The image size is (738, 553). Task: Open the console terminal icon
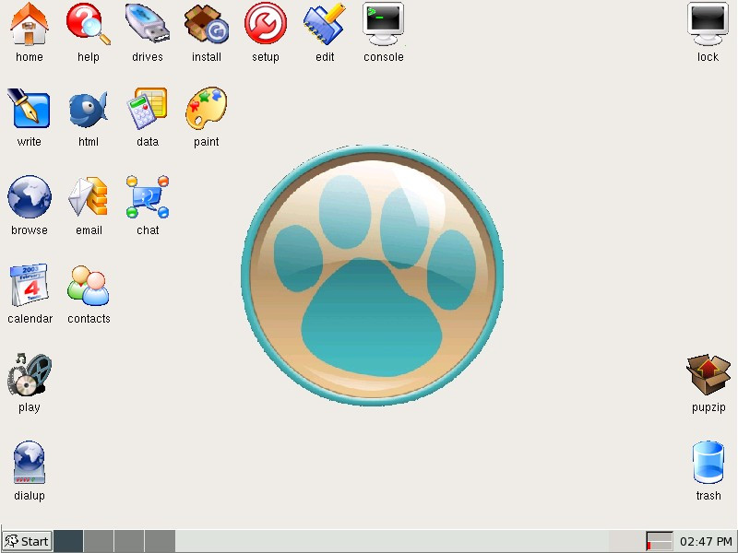coord(383,25)
